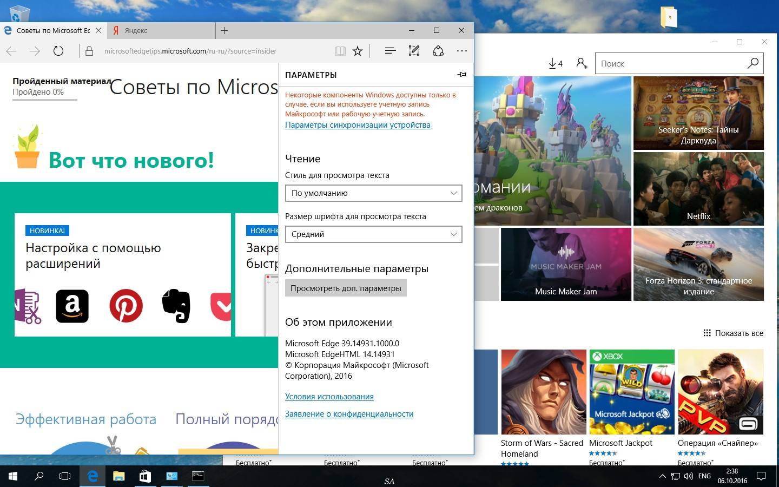Open Store account user icon
Image resolution: width=779 pixels, height=487 pixels.
[x=582, y=63]
